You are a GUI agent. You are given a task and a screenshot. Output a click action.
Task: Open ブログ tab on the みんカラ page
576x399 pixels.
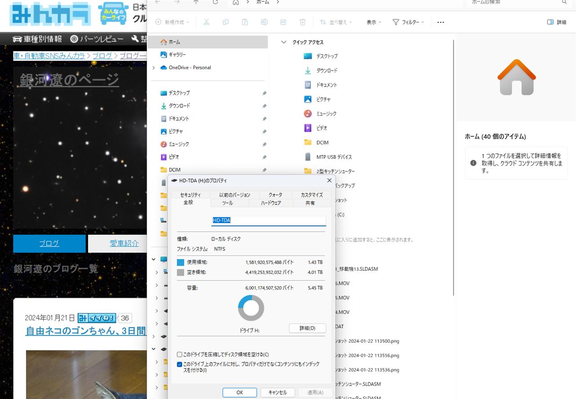[49, 243]
